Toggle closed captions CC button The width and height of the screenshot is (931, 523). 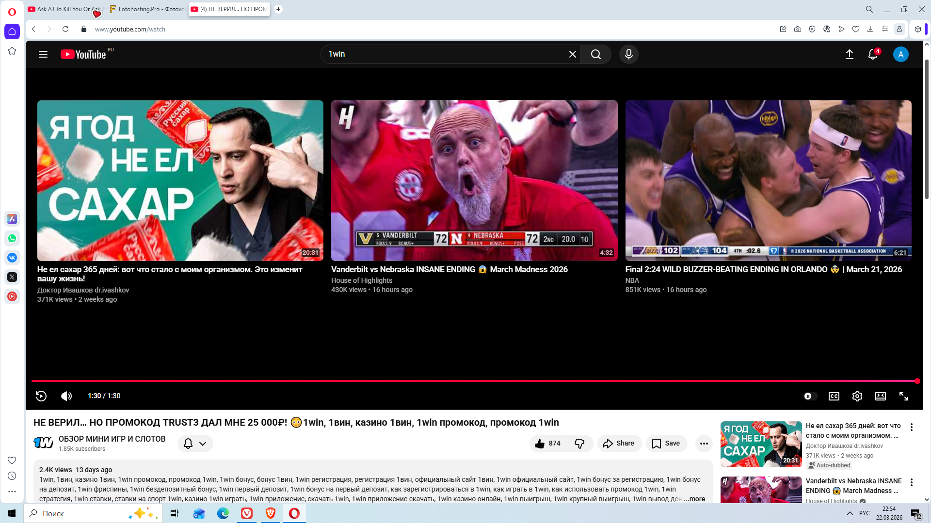pyautogui.click(x=834, y=396)
